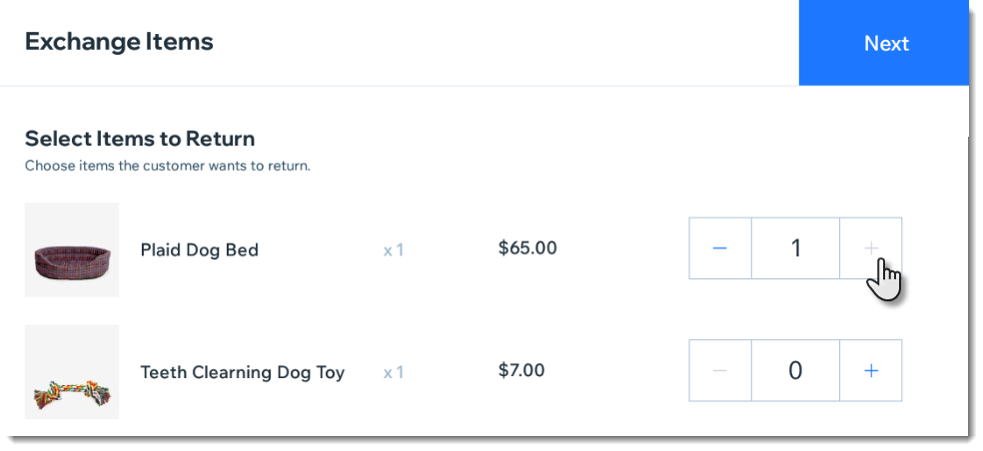Open the rope dog toy thumbnail

(x=72, y=372)
